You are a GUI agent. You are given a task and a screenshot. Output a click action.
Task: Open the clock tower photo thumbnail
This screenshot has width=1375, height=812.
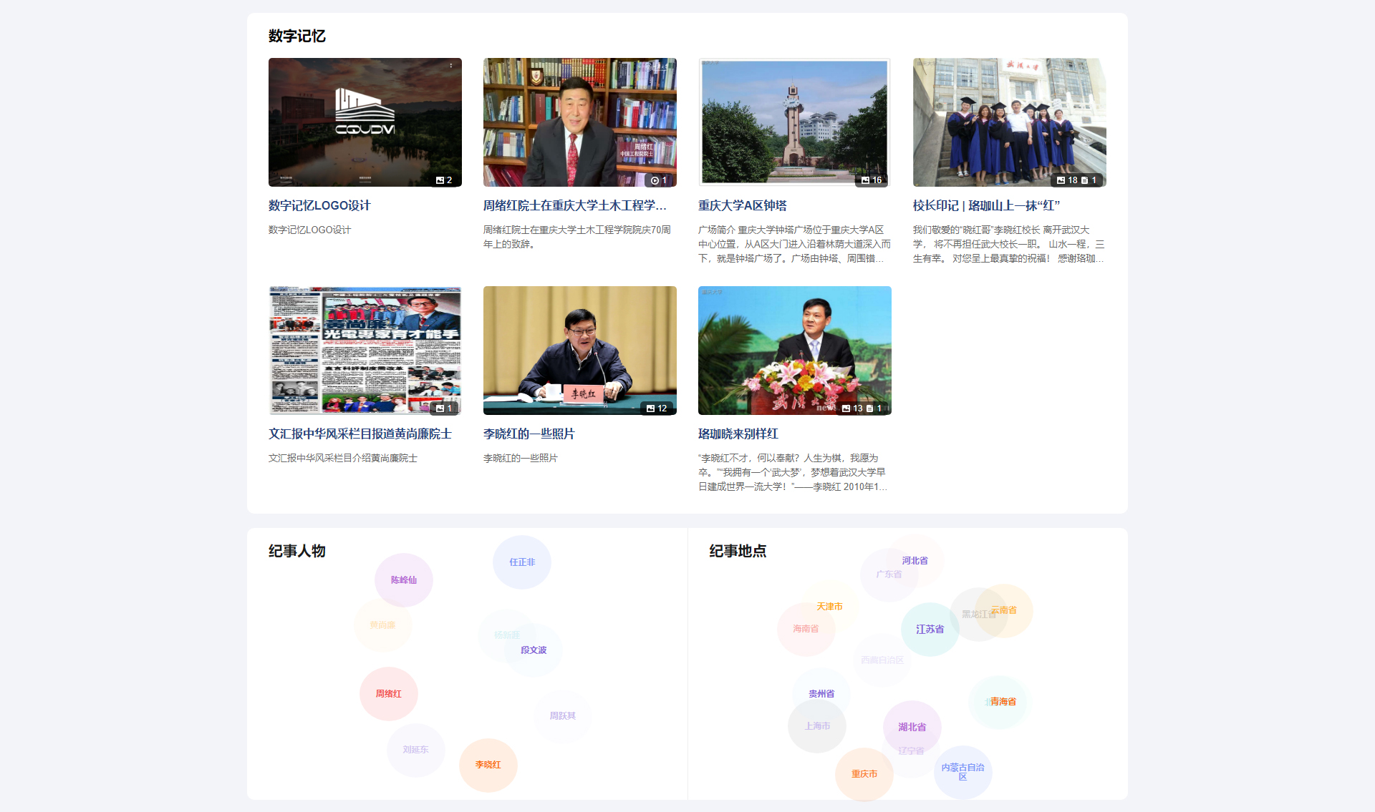coord(794,122)
